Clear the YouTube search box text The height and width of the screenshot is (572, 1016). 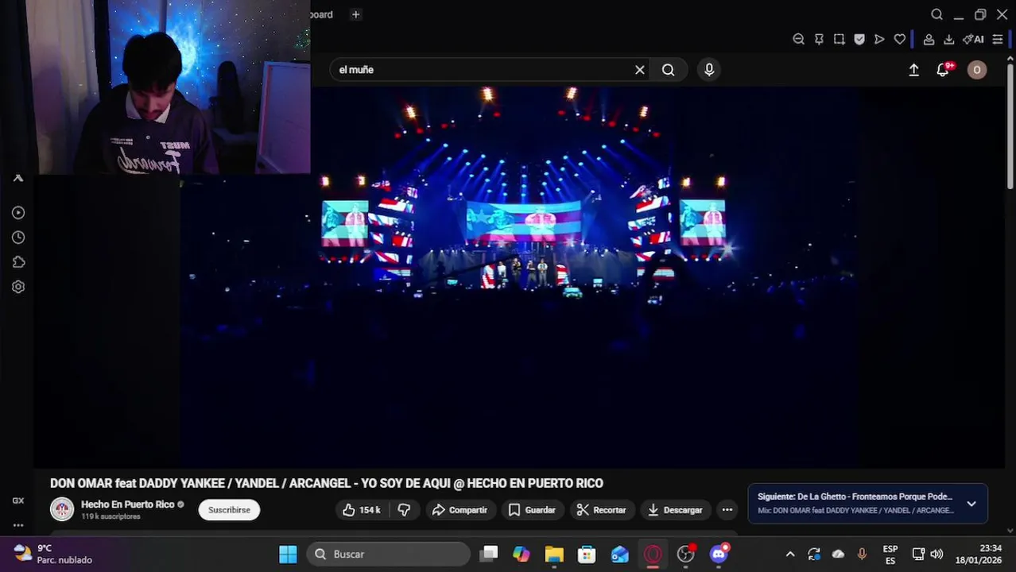(x=639, y=70)
